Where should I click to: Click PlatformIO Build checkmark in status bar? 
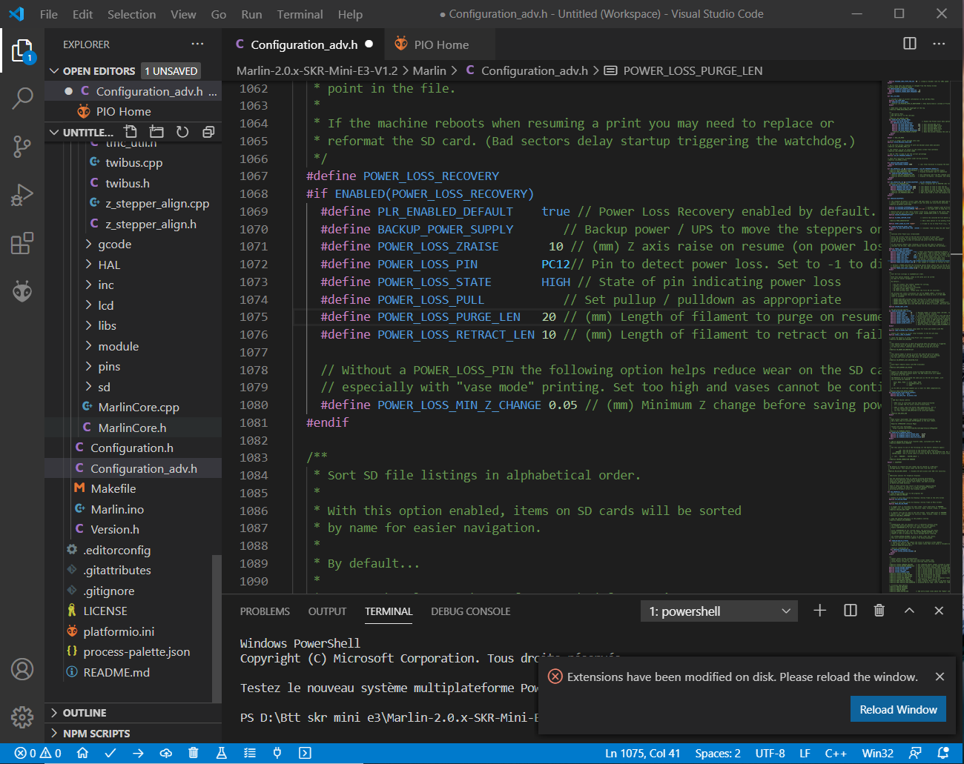point(110,753)
